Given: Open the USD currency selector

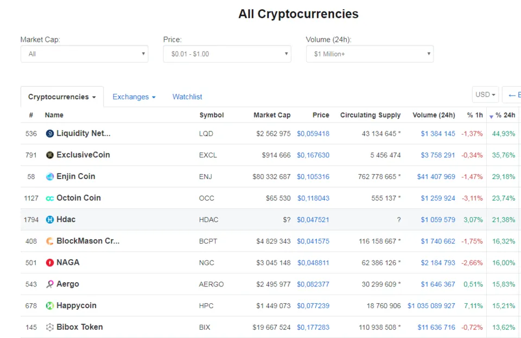Looking at the screenshot, I should [x=485, y=94].
